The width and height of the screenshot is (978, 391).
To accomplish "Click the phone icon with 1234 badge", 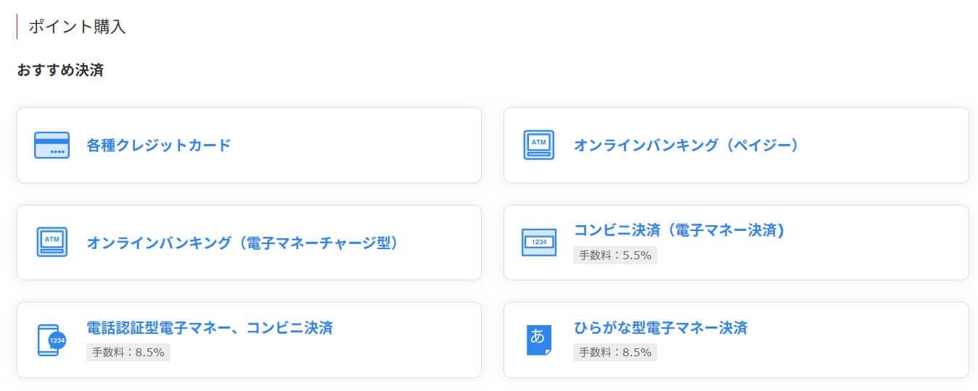I will pyautogui.click(x=52, y=340).
